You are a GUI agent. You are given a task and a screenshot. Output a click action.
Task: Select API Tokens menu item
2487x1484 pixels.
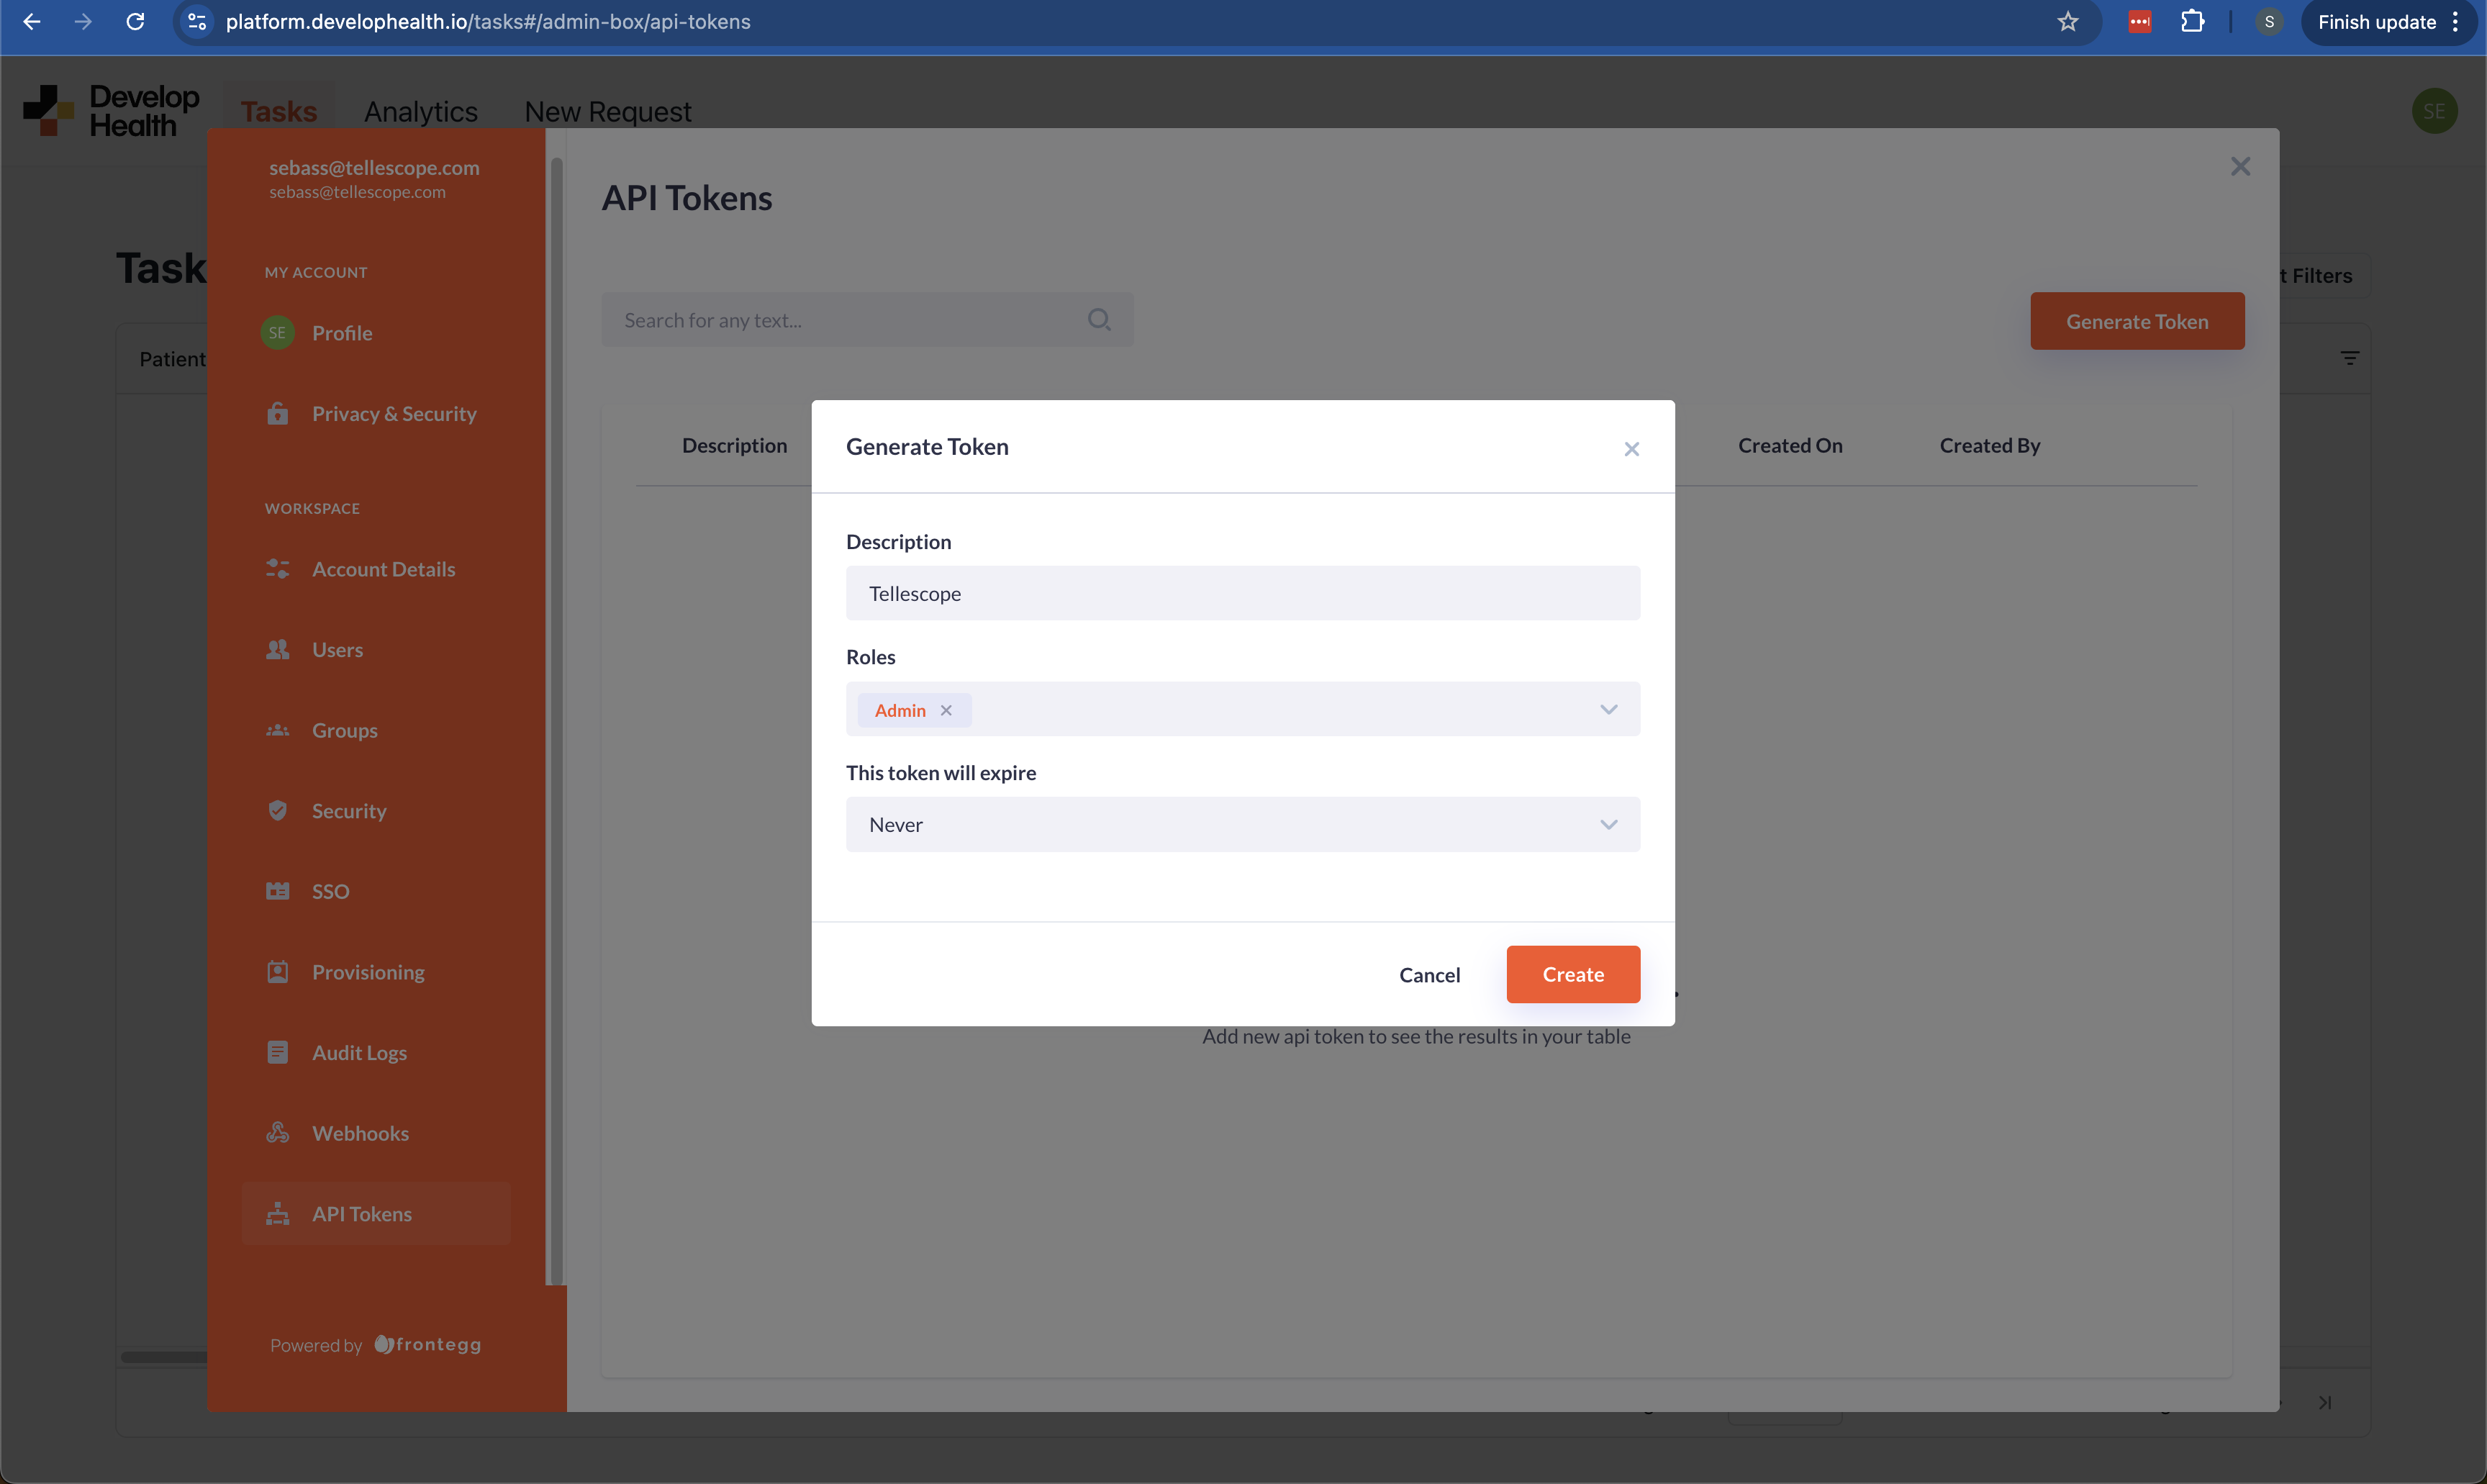(x=376, y=1214)
